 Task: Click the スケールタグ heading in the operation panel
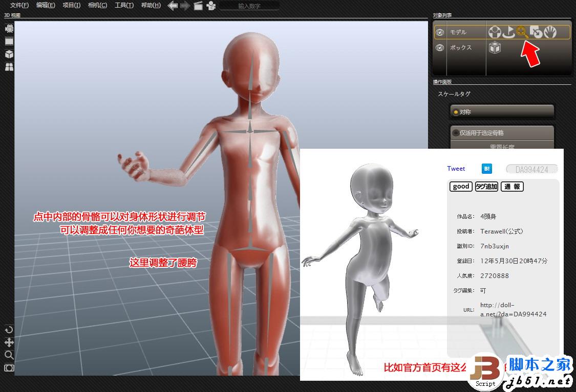(454, 94)
